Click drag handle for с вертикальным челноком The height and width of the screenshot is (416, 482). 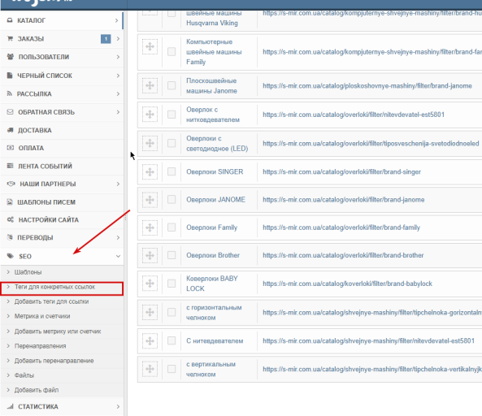pos(150,369)
